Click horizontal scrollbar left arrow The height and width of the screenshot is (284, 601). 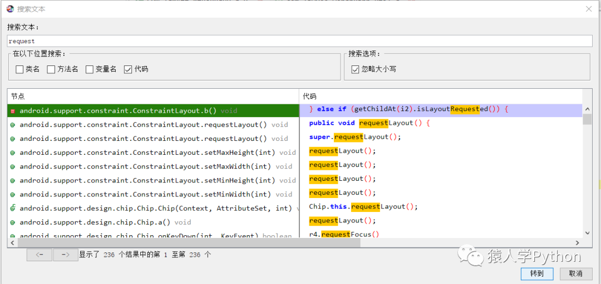[12, 243]
